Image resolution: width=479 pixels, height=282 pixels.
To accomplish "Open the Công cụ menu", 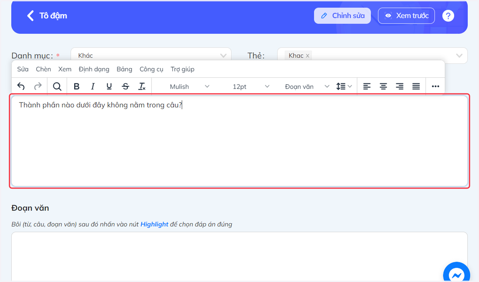I will point(151,69).
